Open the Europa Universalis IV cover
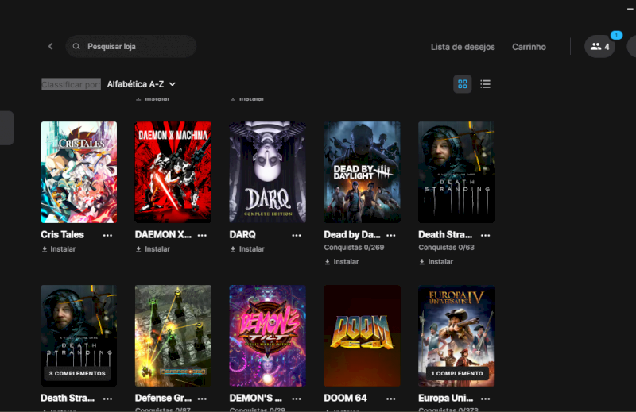Image resolution: width=636 pixels, height=412 pixels. (456, 336)
